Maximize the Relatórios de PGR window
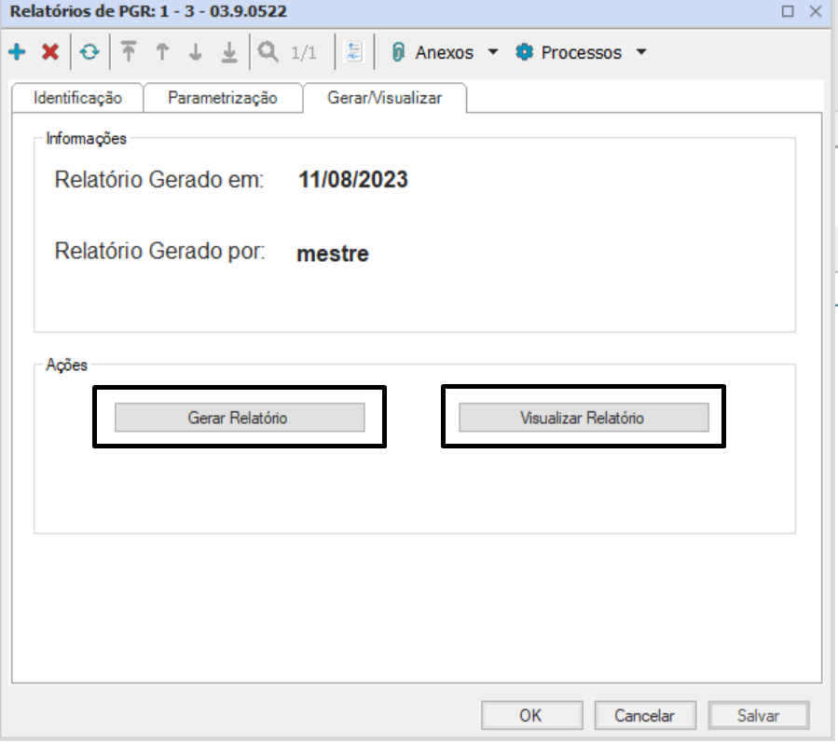This screenshot has width=838, height=743. 788,11
